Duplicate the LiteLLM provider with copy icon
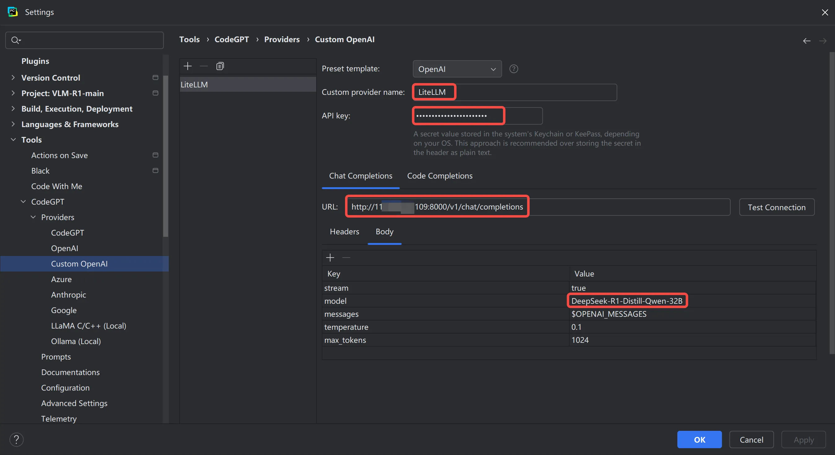 coord(220,66)
